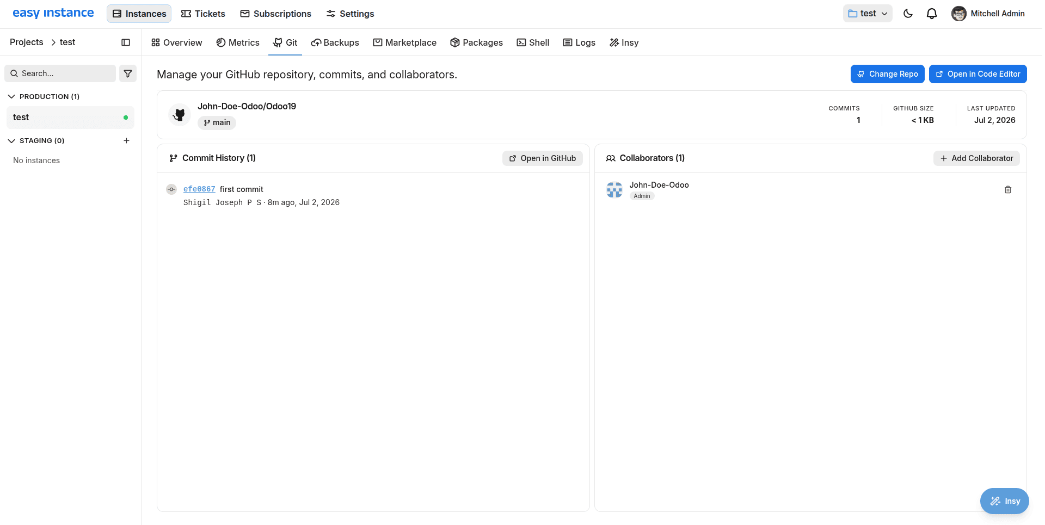Open the test project dropdown
Viewport: 1045px width, 525px height.
point(868,14)
